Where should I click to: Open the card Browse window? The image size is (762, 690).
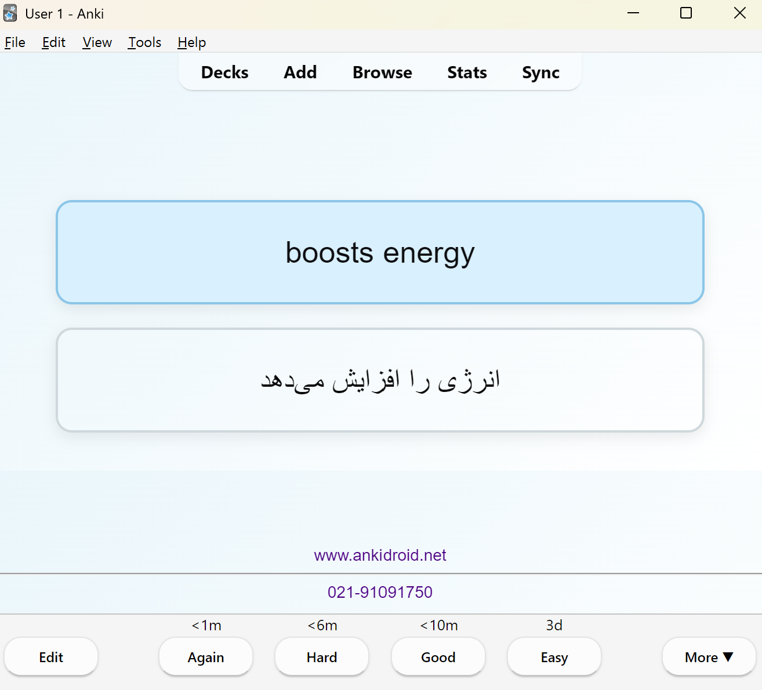pos(382,72)
